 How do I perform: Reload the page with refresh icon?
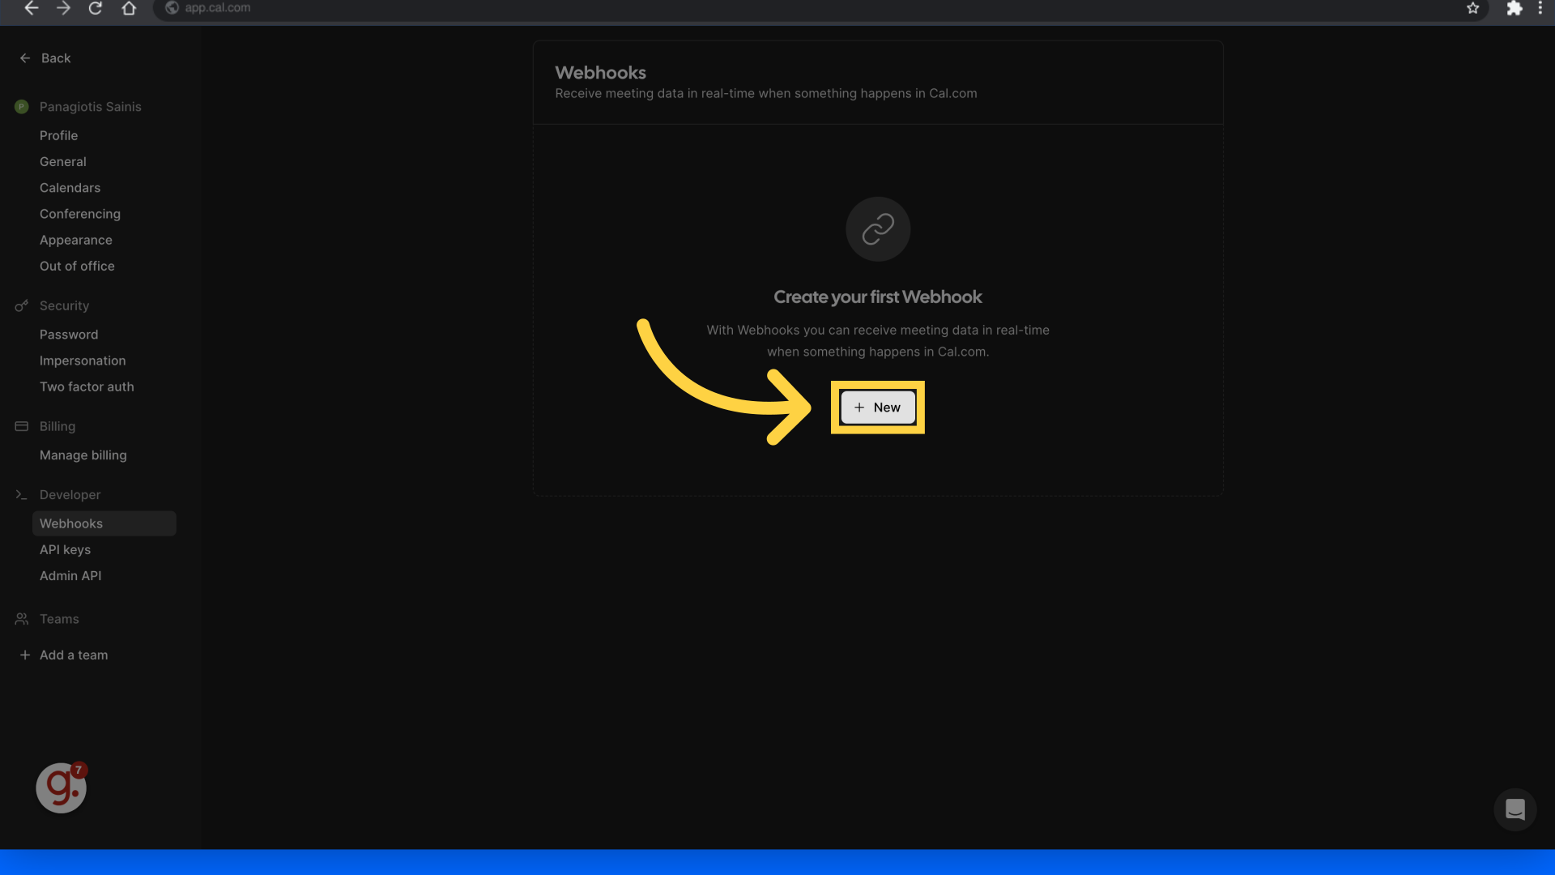[x=96, y=8]
